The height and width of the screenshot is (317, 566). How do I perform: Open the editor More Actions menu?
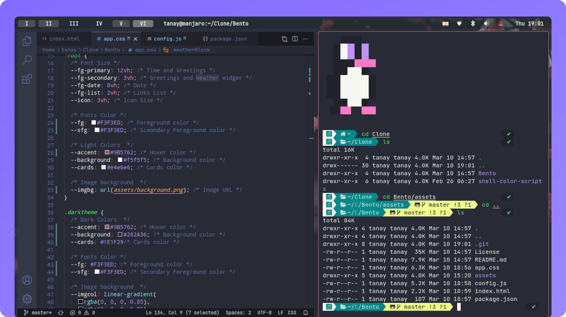[x=305, y=39]
